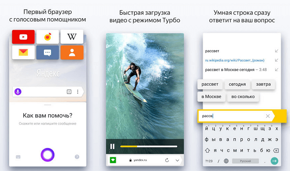Open the YouTube tile
Image resolution: width=290 pixels, height=171 pixels.
point(23,37)
